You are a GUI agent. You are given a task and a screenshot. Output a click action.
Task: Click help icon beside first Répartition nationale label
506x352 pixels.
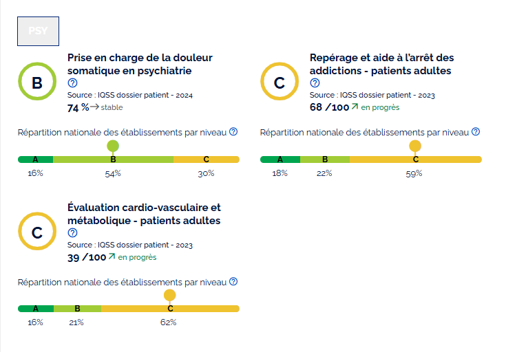pos(233,131)
